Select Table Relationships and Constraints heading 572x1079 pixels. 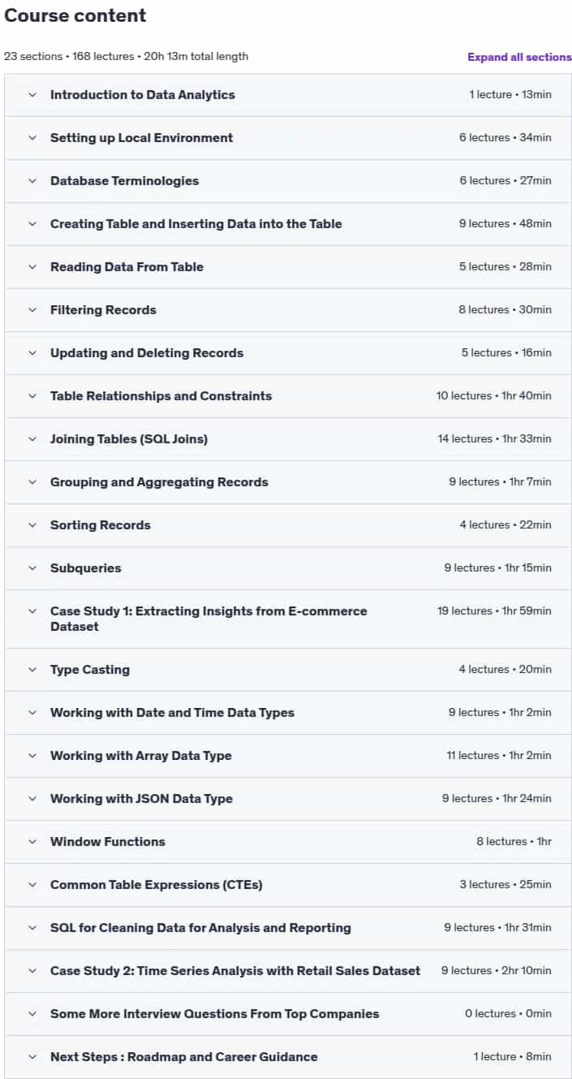pyautogui.click(x=161, y=395)
